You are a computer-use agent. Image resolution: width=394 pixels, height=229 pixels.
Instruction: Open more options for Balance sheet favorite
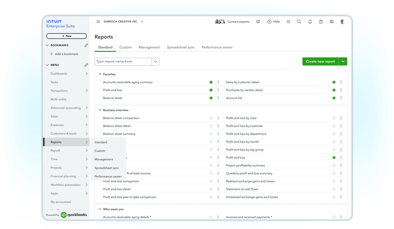click(218, 98)
